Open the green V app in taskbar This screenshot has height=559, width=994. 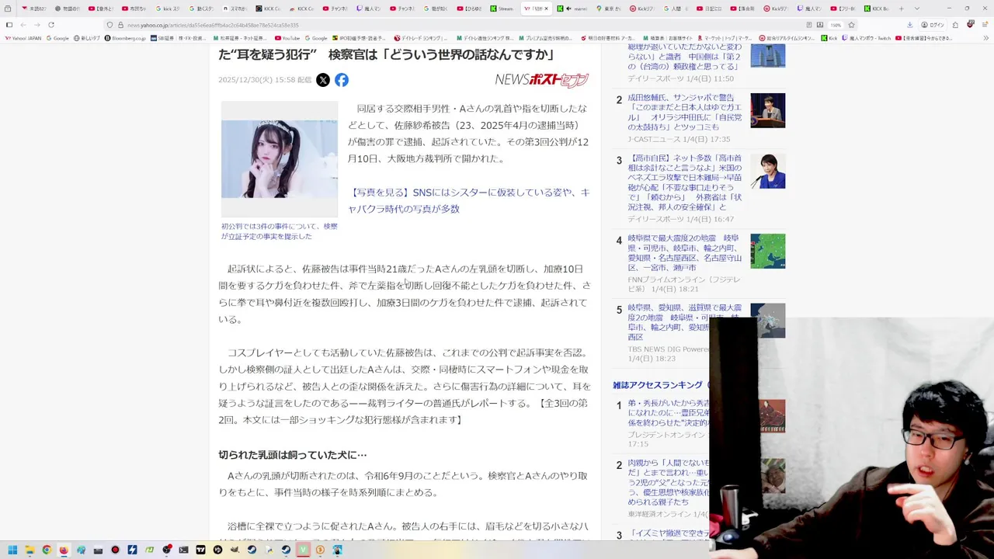coord(303,550)
